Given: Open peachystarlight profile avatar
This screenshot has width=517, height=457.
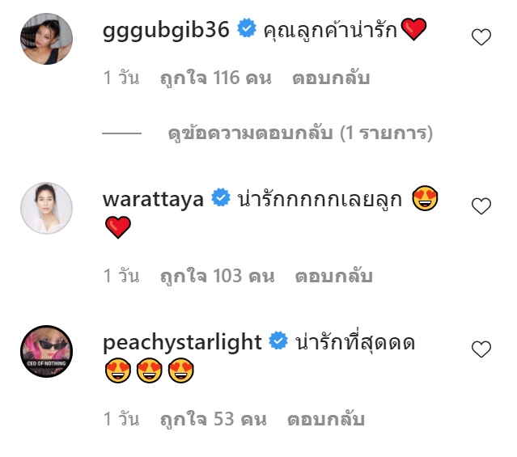Looking at the screenshot, I should 46,351.
